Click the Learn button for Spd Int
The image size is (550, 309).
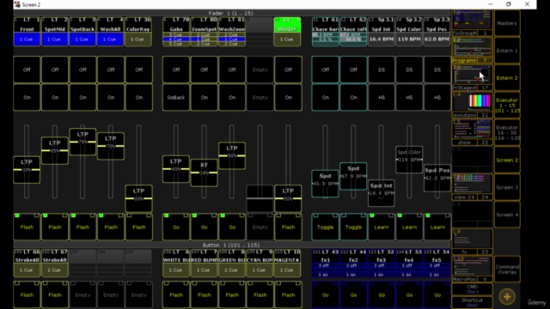382,227
